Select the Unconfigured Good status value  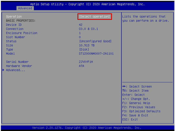[x=95, y=41]
